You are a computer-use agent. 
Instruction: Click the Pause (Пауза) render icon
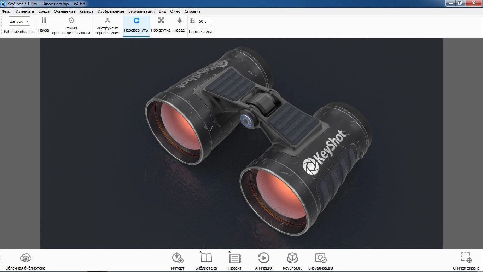[44, 21]
